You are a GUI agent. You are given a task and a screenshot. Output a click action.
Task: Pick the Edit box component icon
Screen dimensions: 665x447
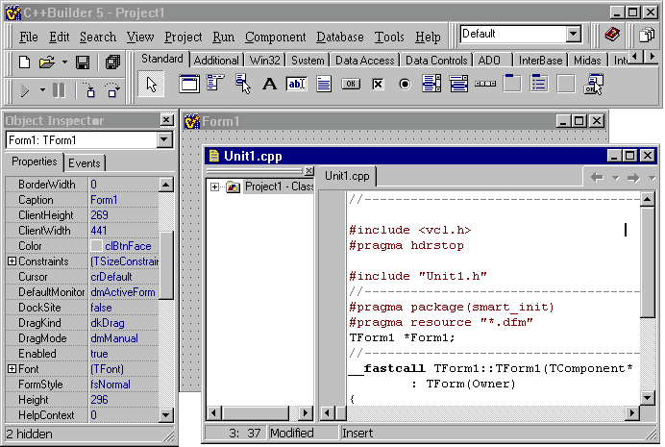296,84
